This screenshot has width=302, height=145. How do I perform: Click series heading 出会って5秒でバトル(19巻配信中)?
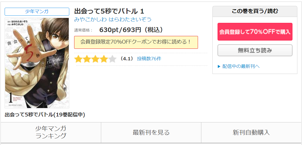pos(45,115)
